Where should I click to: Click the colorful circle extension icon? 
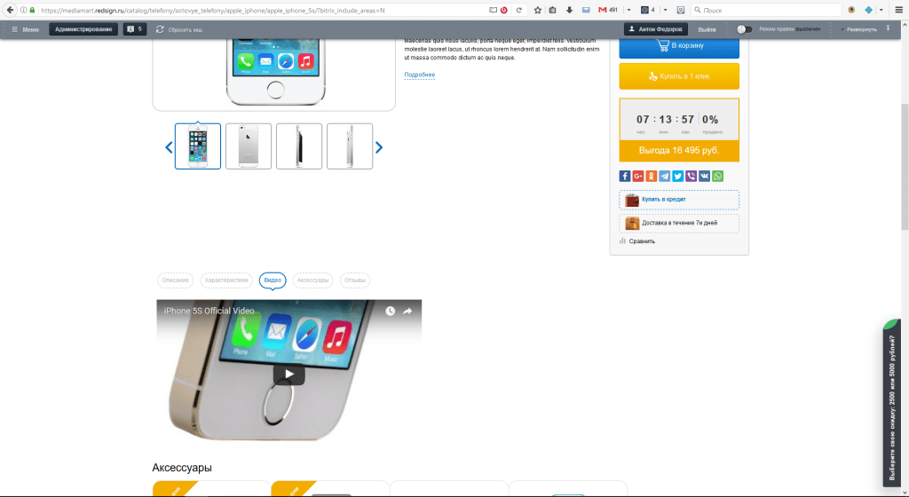tap(851, 10)
